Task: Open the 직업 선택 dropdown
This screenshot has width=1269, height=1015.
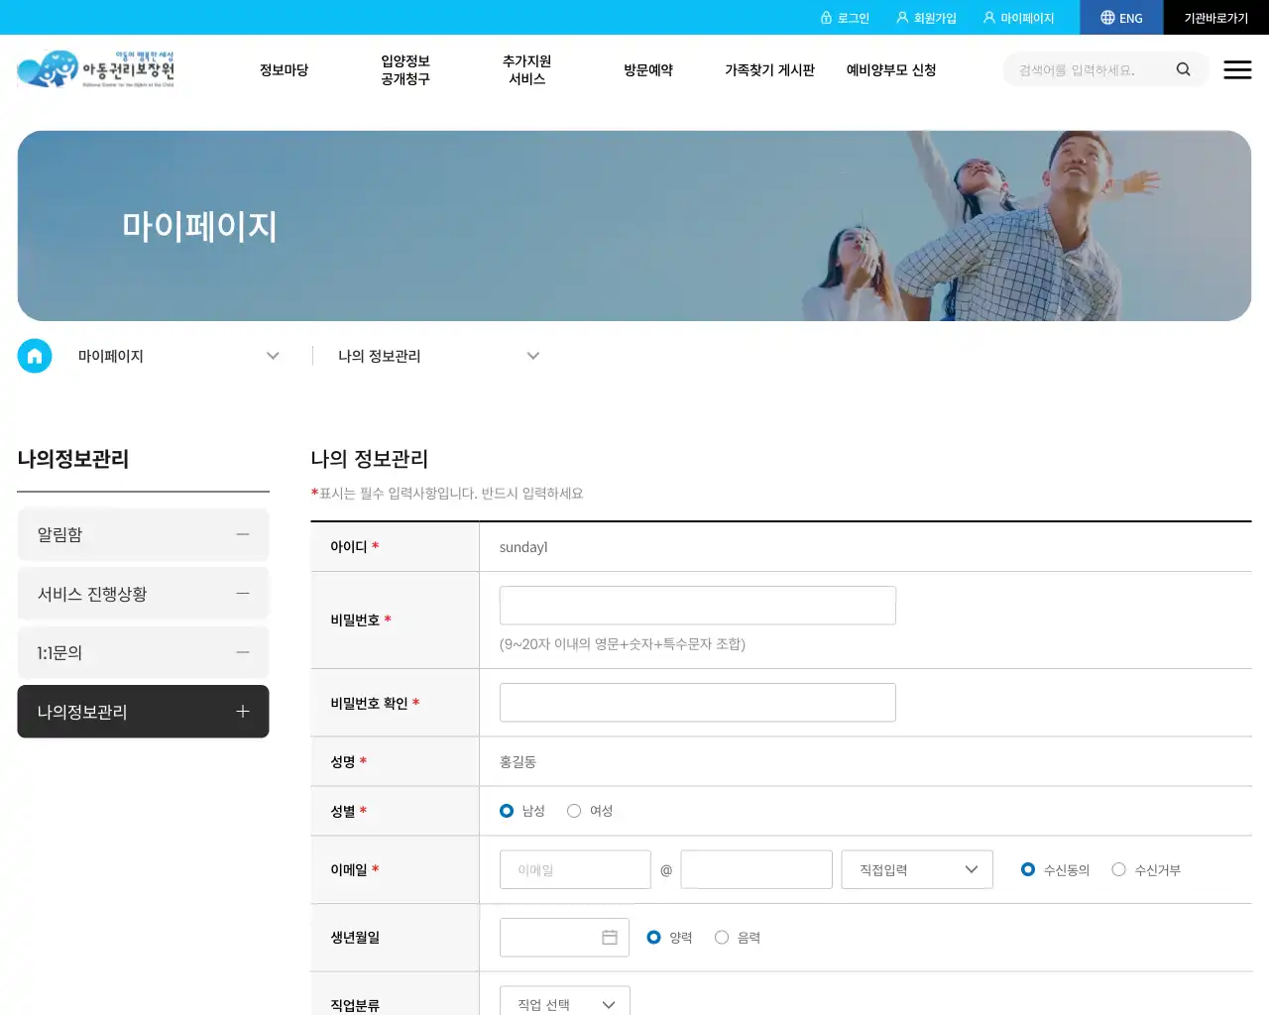Action: 563,1002
